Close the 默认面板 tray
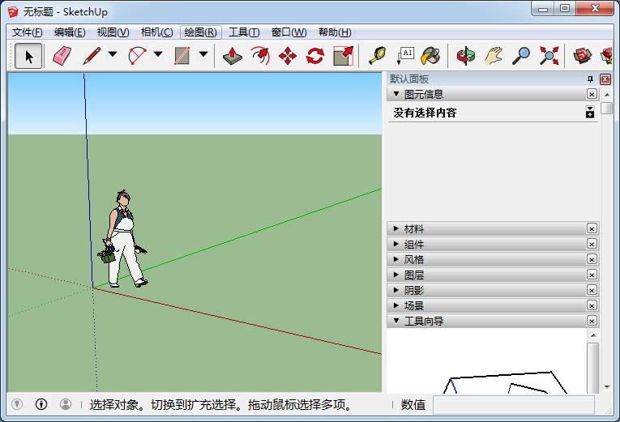The image size is (620, 422). pos(605,79)
